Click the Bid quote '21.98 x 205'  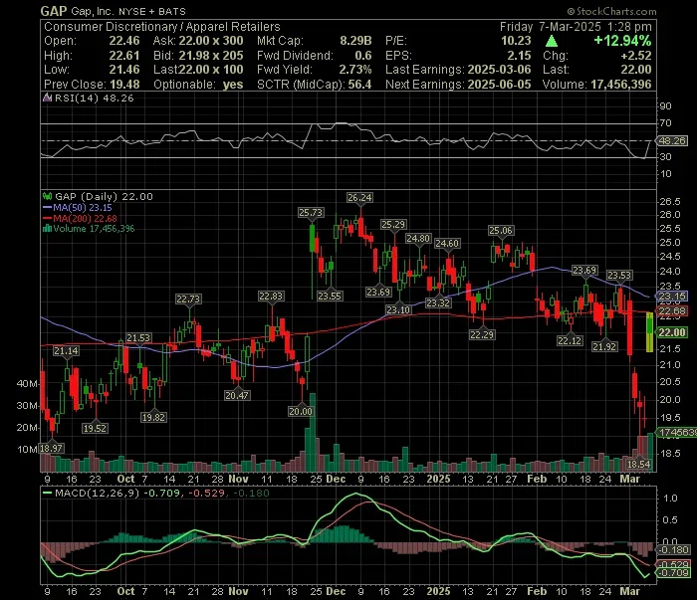211,56
